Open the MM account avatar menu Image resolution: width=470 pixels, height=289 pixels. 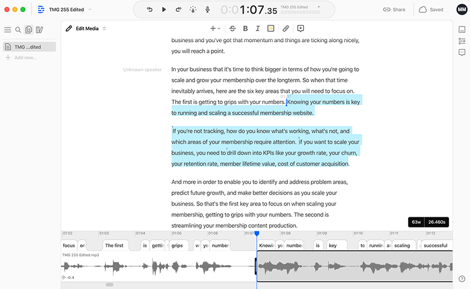[x=461, y=9]
